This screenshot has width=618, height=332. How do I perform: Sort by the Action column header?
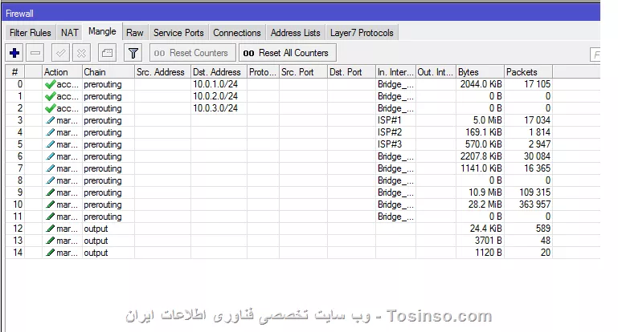tap(62, 72)
